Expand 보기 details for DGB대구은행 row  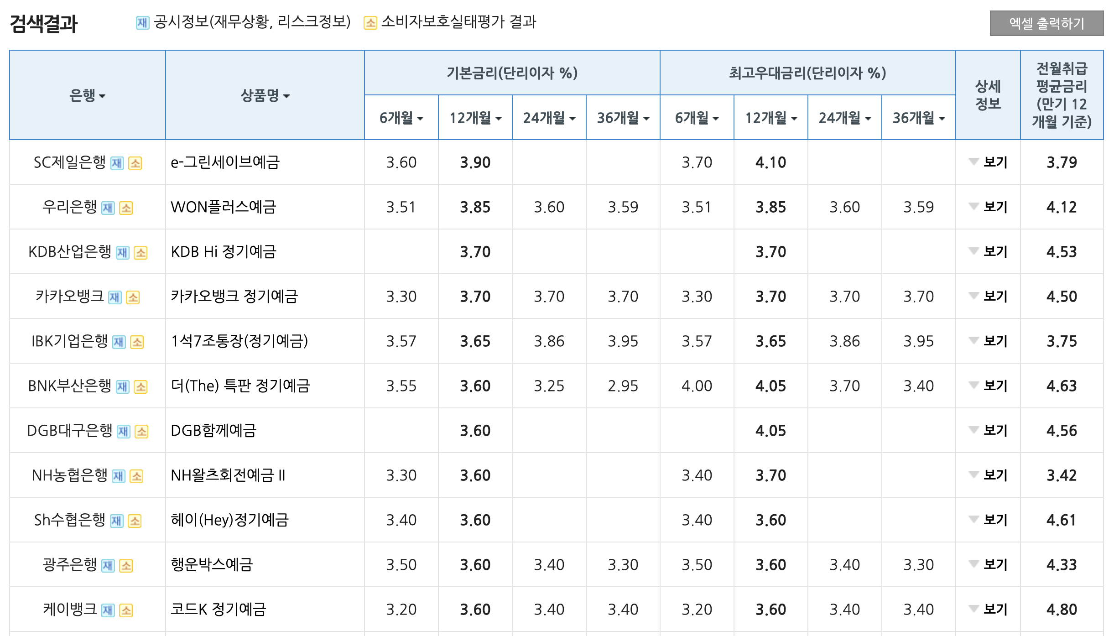point(989,430)
